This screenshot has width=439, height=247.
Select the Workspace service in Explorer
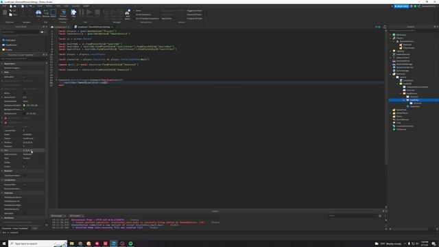[x=401, y=35]
